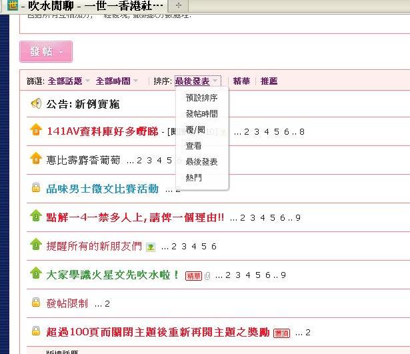Select 預設排序 from the sort menu
Image resolution: width=410 pixels, height=354 pixels.
[x=201, y=97]
